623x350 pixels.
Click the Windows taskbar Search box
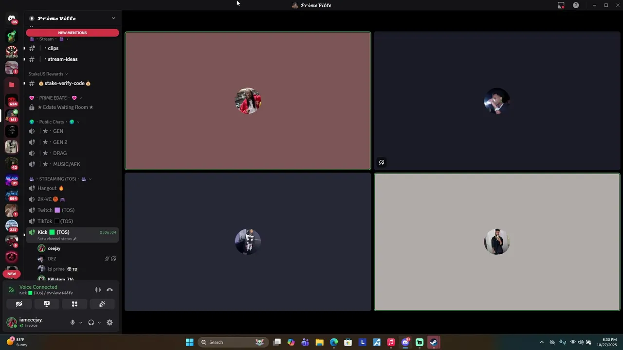[x=233, y=342]
